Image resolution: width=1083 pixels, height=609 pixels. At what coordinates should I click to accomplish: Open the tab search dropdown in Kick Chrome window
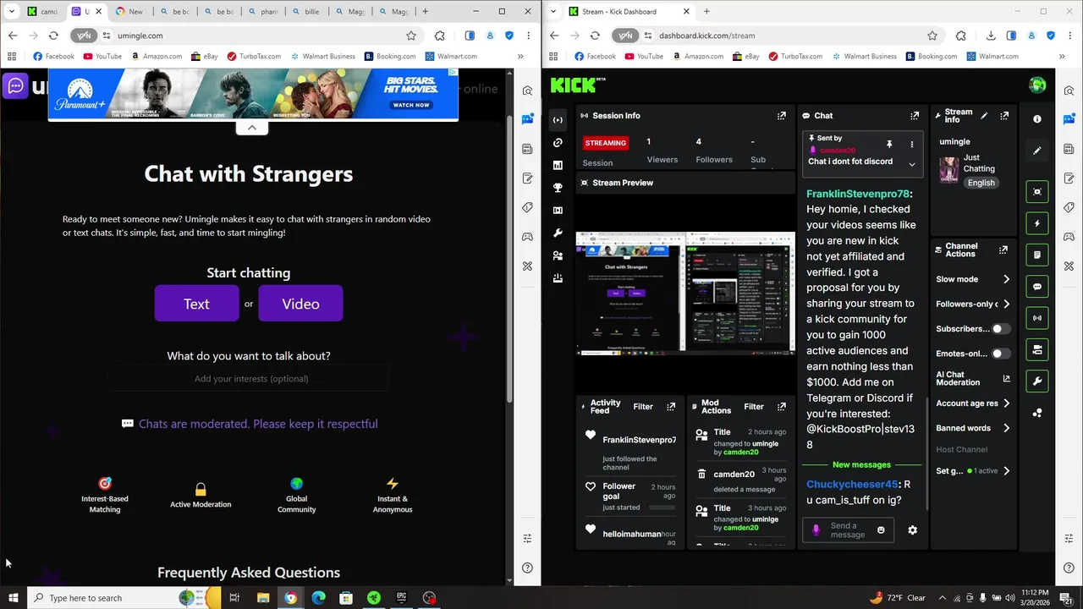click(553, 12)
